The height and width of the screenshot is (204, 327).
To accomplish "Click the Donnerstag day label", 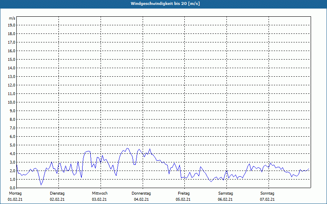I will click(141, 193).
